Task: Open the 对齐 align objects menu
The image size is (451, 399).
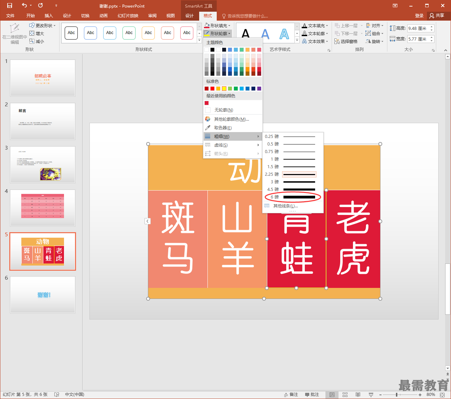Action: click(x=375, y=25)
